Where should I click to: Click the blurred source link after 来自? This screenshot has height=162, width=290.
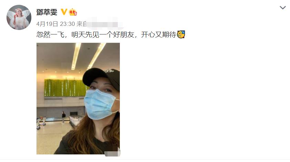pos(104,24)
